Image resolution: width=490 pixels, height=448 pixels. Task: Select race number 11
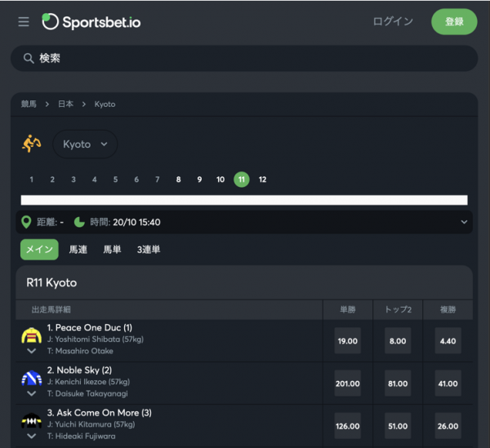(x=242, y=180)
